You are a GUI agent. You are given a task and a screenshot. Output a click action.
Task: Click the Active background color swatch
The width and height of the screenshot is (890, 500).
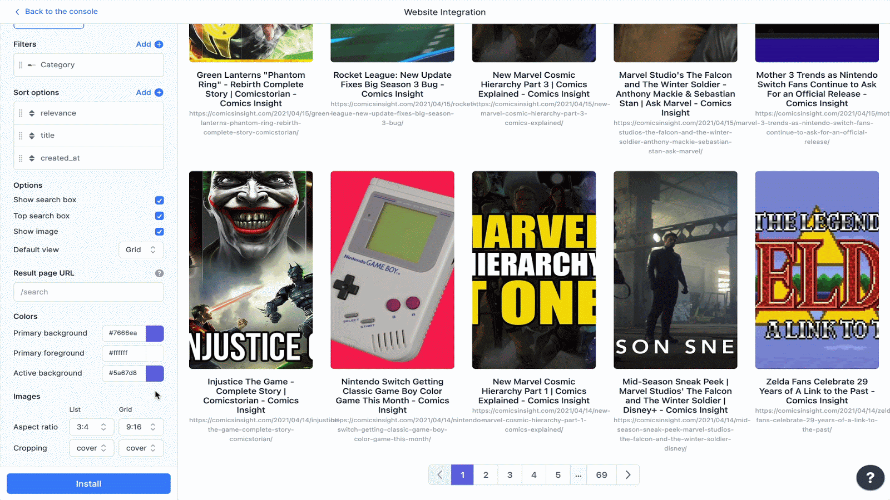[155, 373]
